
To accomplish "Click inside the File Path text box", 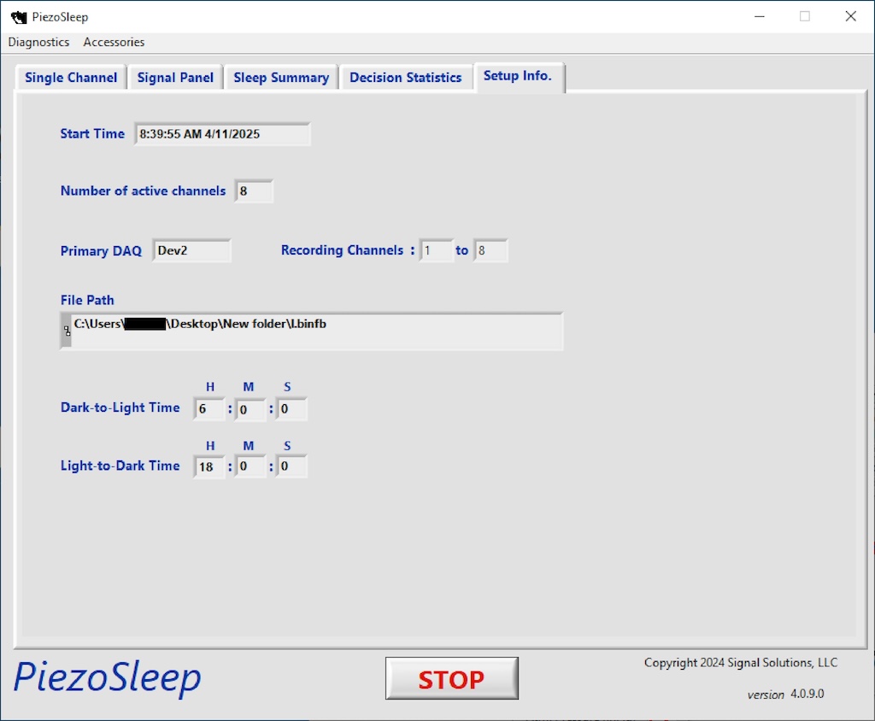I will [x=316, y=331].
